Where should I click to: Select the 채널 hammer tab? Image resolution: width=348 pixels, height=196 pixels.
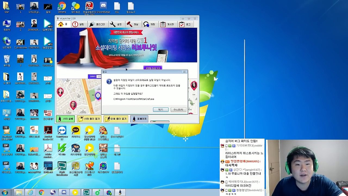pyautogui.click(x=133, y=24)
